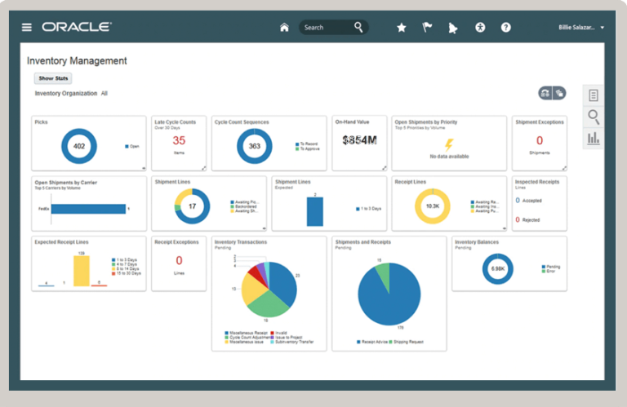627x407 pixels.
Task: Expand the Shipment Exceptions tile
Action: coord(564,168)
